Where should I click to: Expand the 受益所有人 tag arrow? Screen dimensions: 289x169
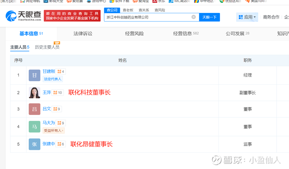click(63, 131)
